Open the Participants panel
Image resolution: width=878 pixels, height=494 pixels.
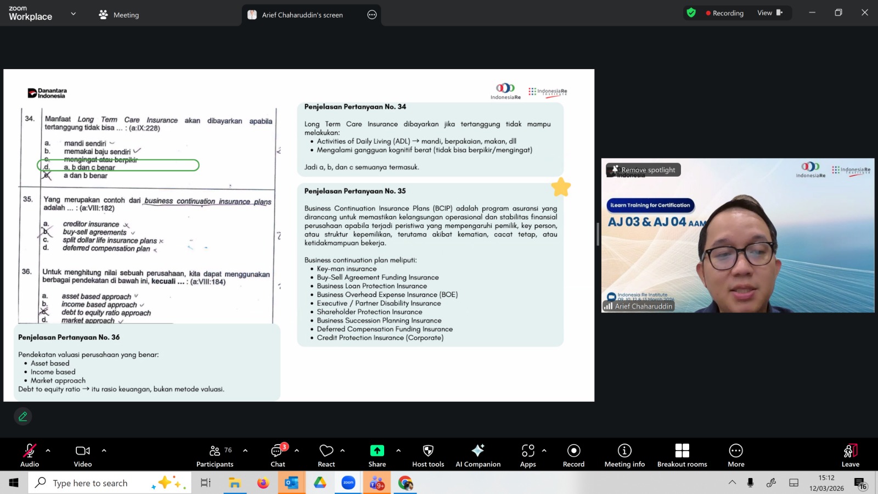(215, 455)
